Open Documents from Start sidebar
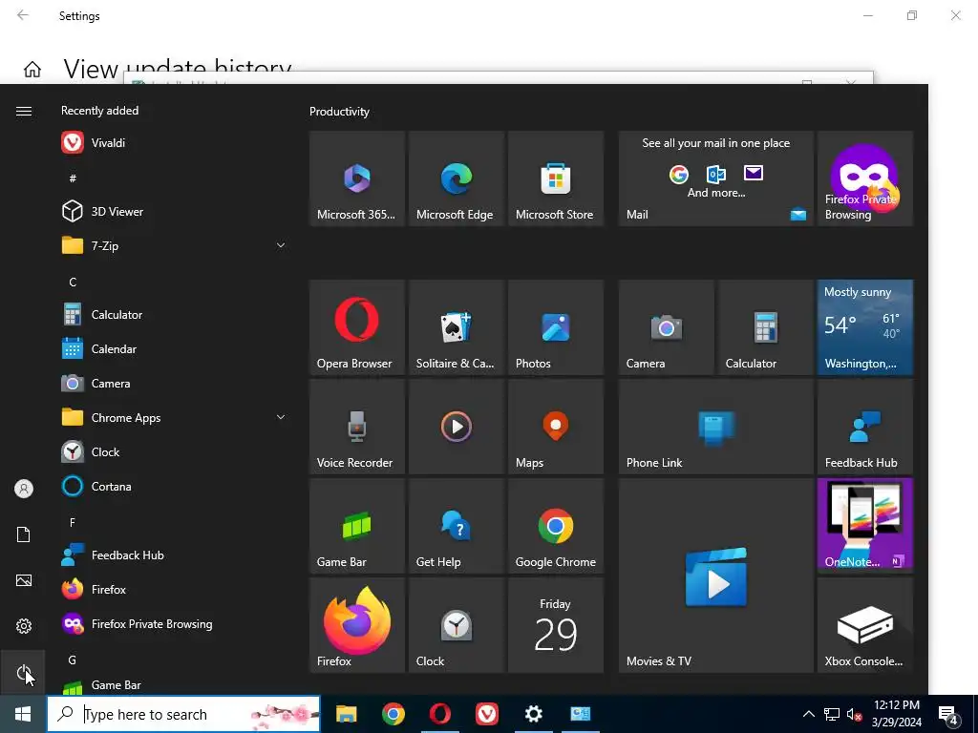 (24, 534)
